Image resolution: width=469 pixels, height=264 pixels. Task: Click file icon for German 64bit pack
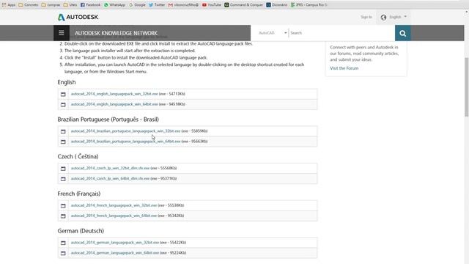pyautogui.click(x=63, y=253)
